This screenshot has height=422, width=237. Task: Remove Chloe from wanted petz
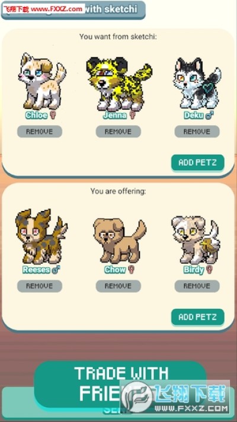(40, 132)
